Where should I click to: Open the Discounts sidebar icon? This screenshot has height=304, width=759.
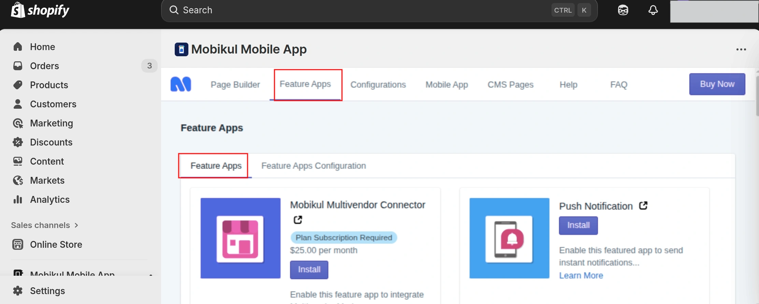point(18,142)
